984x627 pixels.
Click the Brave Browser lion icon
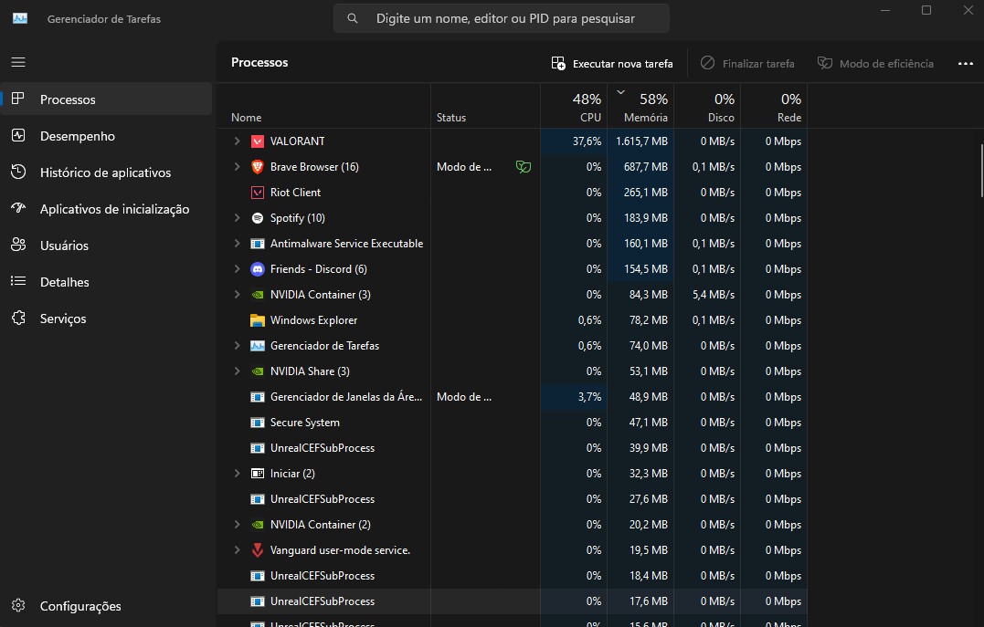coord(258,167)
